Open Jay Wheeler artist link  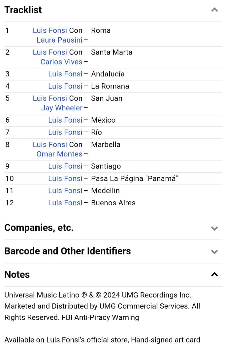pos(62,108)
